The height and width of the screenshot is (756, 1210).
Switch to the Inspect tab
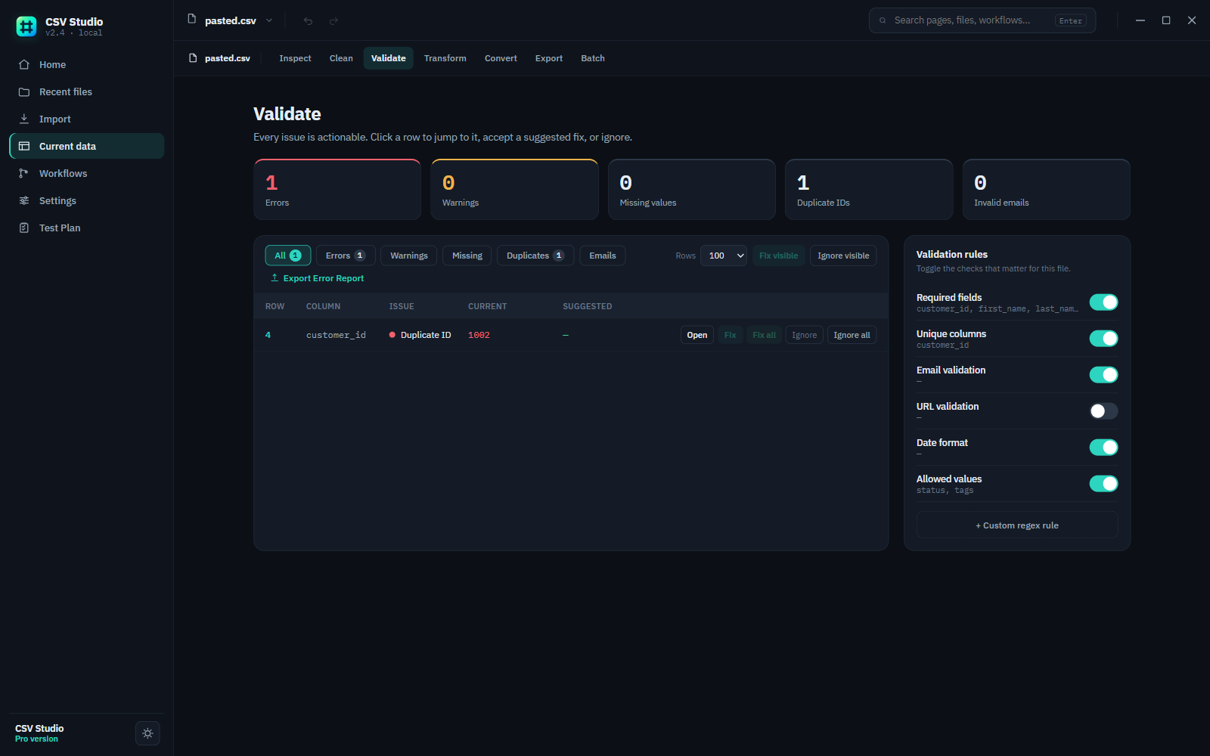click(x=295, y=58)
